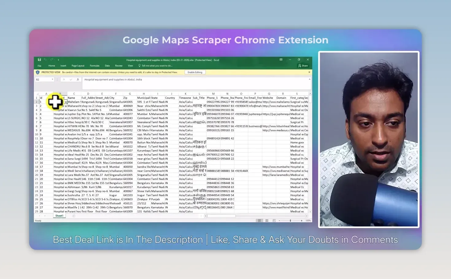Screen dimensions: 451x279
Task: Click the horizontal scrollbar thumb
Action: [222, 216]
